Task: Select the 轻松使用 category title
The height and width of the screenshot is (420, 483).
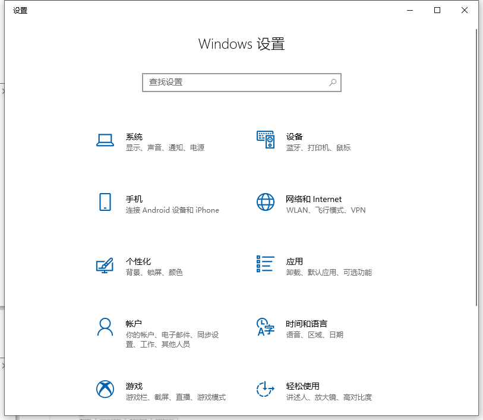Action: (302, 386)
